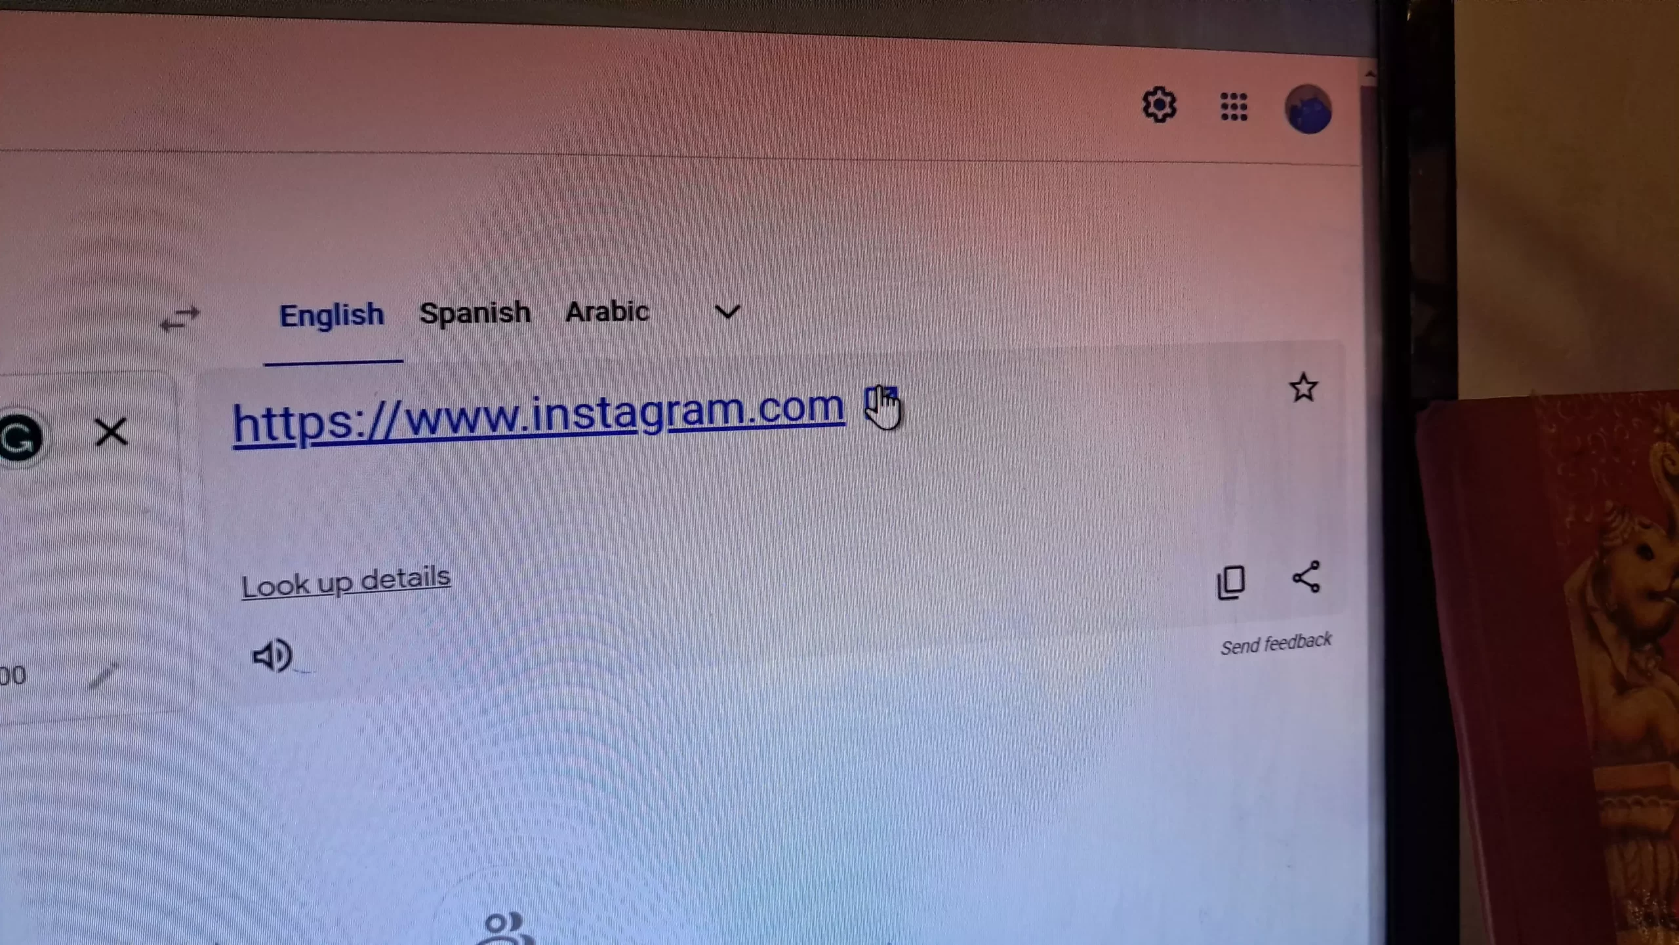This screenshot has height=945, width=1679.
Task: Click the Send feedback link
Action: click(x=1276, y=642)
